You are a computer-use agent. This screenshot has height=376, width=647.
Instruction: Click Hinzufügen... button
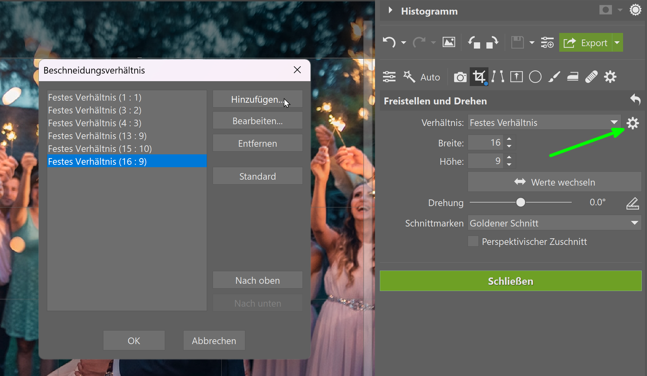257,99
